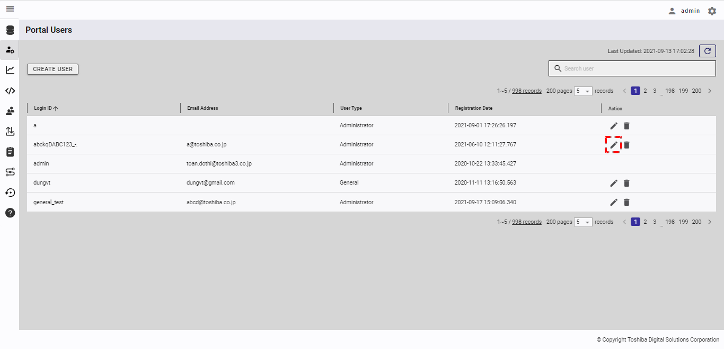Select page 1 in top pagination
Viewport: 724px width, 349px height.
(x=635, y=91)
